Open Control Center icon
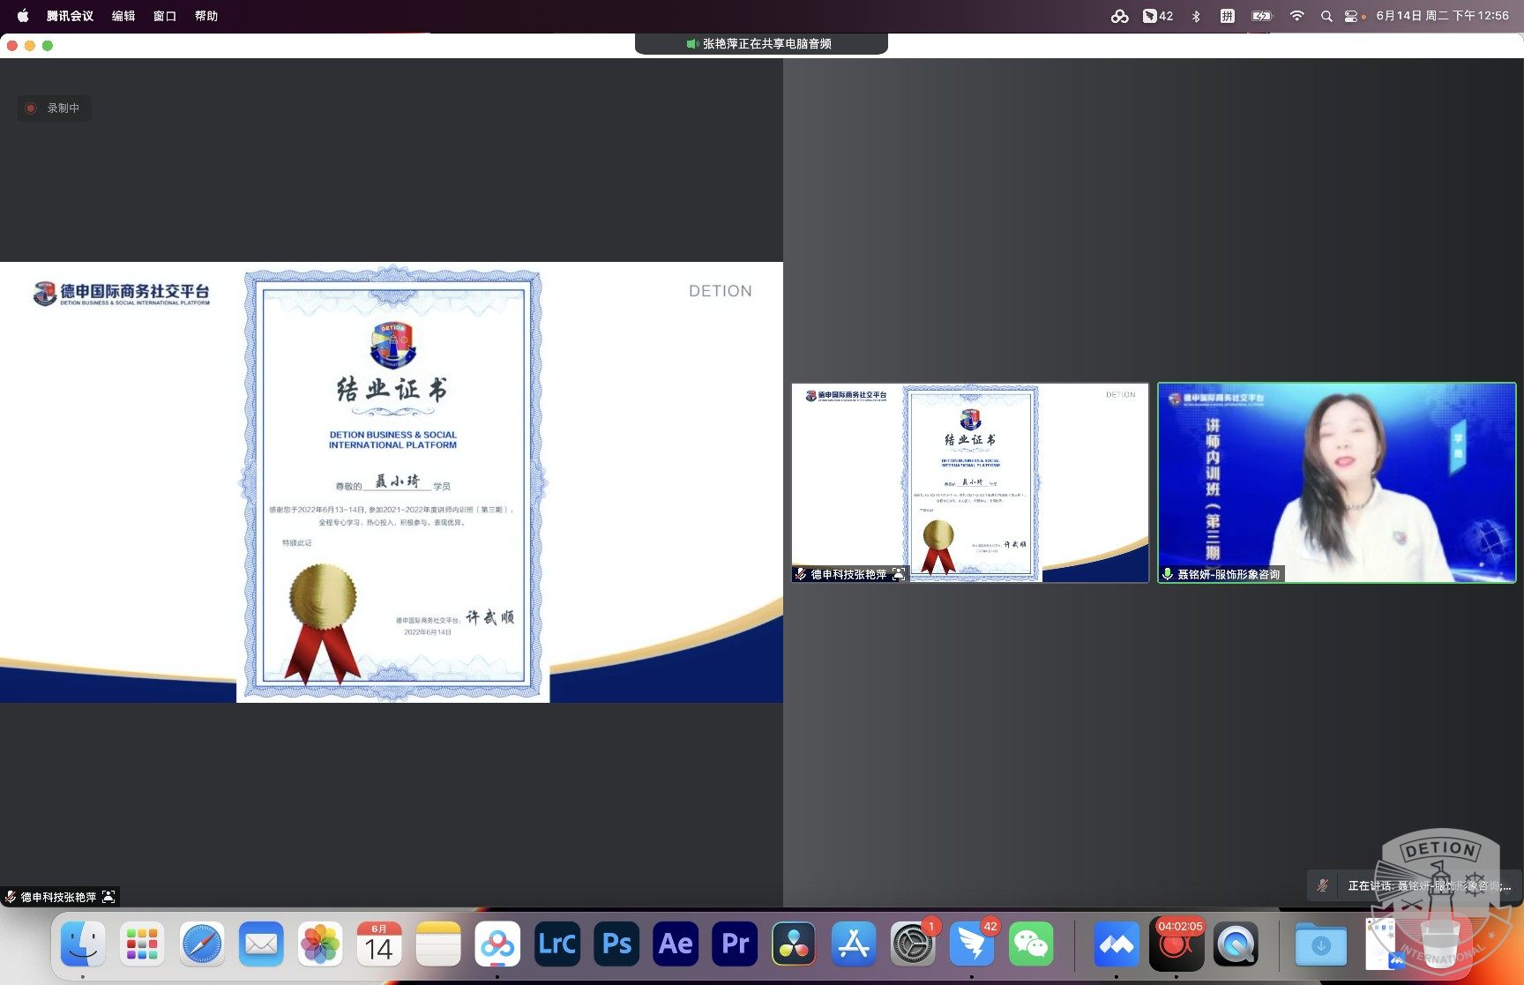This screenshot has height=985, width=1524. [1351, 16]
